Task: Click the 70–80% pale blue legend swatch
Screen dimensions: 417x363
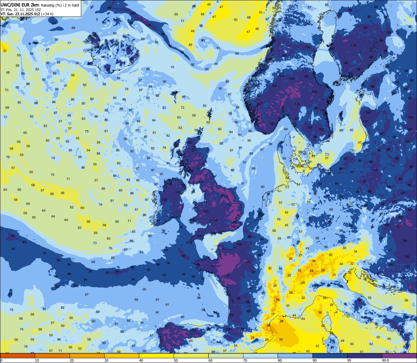Action: pos(260,356)
